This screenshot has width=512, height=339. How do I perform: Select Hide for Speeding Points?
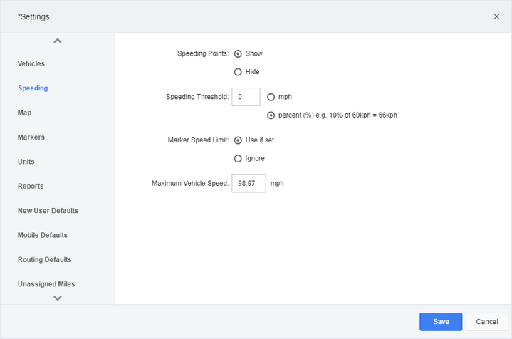238,72
